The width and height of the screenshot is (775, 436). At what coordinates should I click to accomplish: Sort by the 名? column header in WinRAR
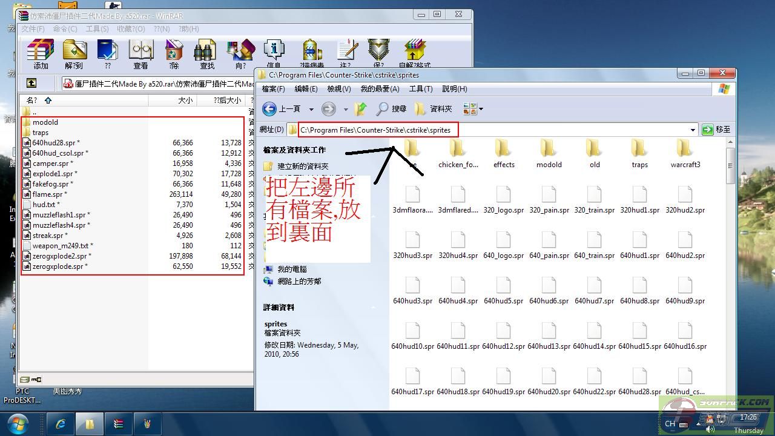tap(84, 101)
